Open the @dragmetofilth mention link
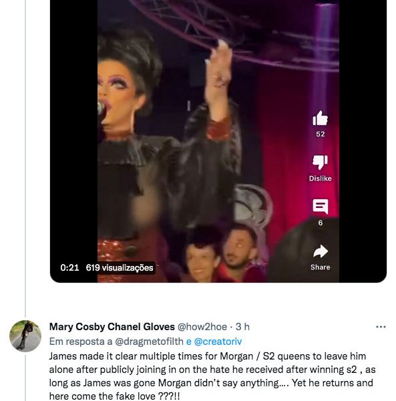Image resolution: width=396 pixels, height=401 pixels. [149, 342]
